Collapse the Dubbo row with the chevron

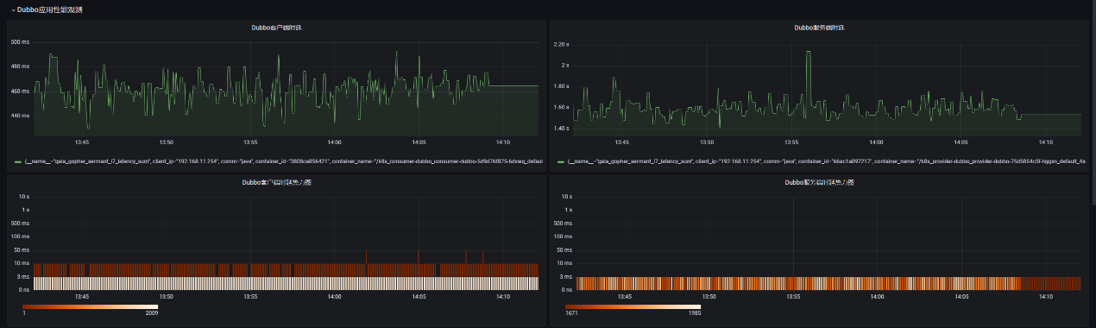[13, 9]
